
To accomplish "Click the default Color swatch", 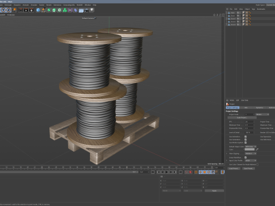I will point(250,149).
